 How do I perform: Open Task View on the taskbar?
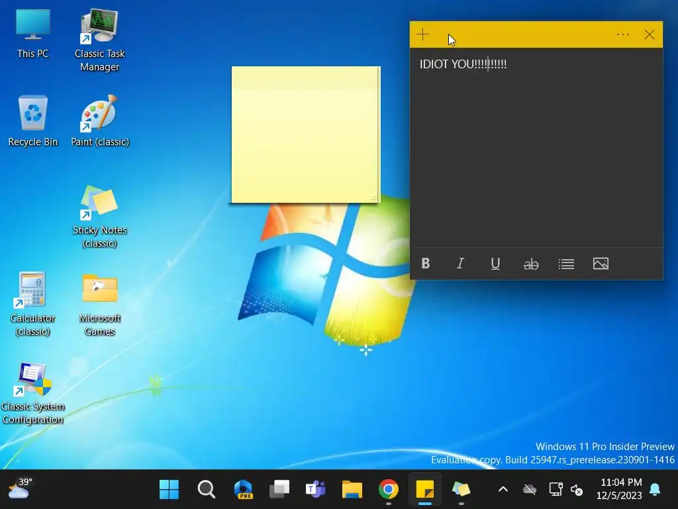[x=280, y=490]
